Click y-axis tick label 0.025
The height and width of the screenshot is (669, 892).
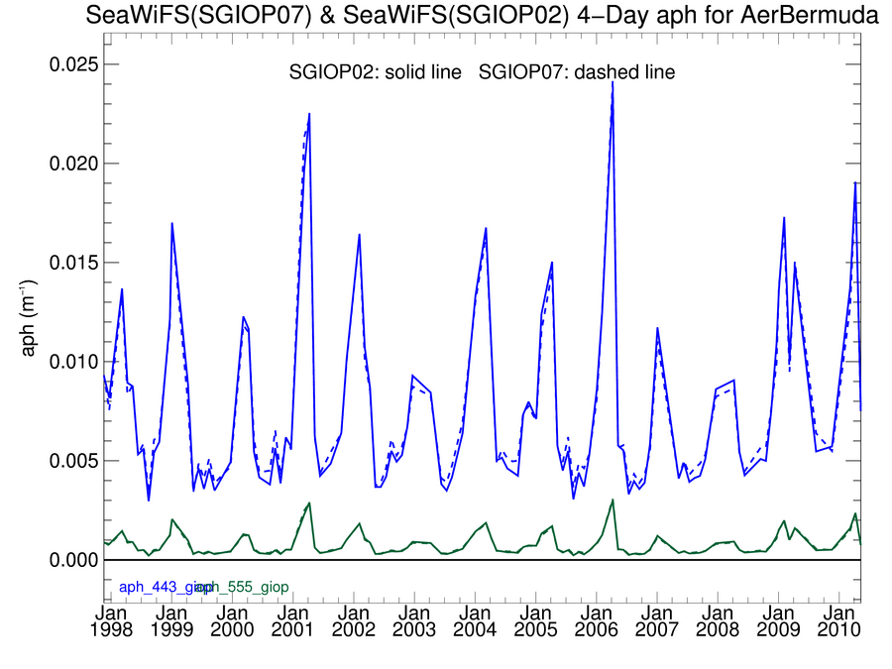[73, 64]
